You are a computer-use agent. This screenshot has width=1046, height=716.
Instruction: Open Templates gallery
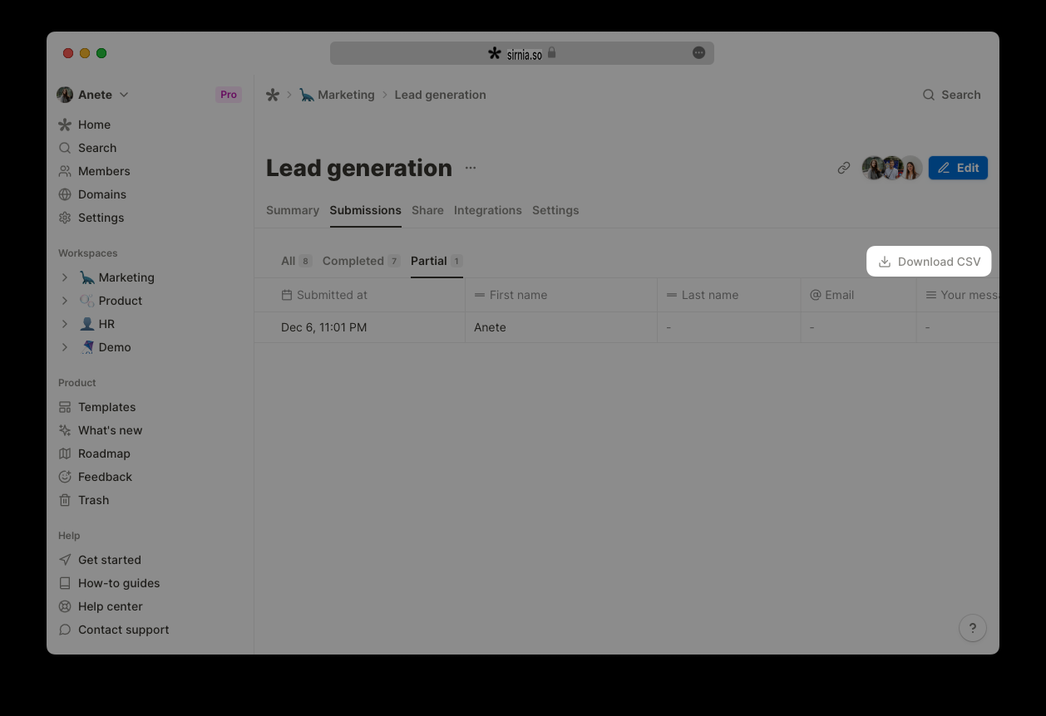tap(96, 407)
